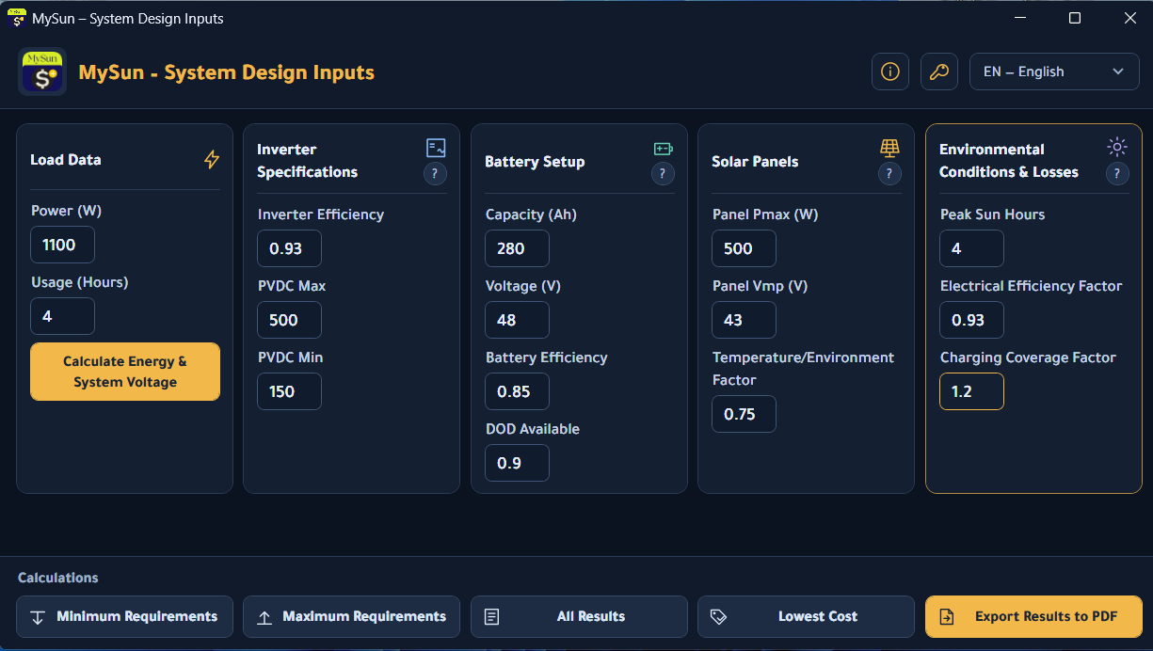Viewport: 1153px width, 651px height.
Task: Open help for Inverter Specifications
Action: [x=435, y=173]
